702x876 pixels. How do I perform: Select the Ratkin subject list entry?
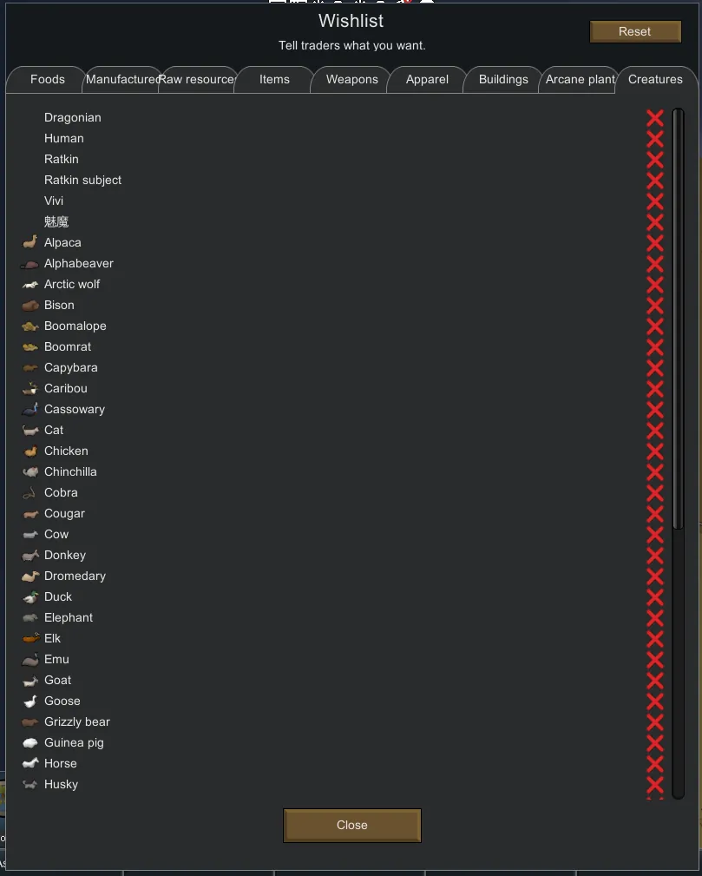(x=82, y=180)
